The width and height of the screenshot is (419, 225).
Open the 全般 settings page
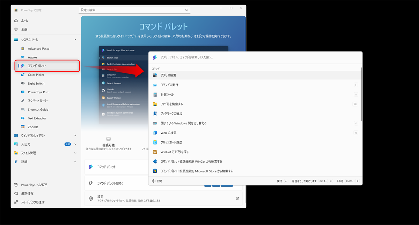tap(24, 30)
